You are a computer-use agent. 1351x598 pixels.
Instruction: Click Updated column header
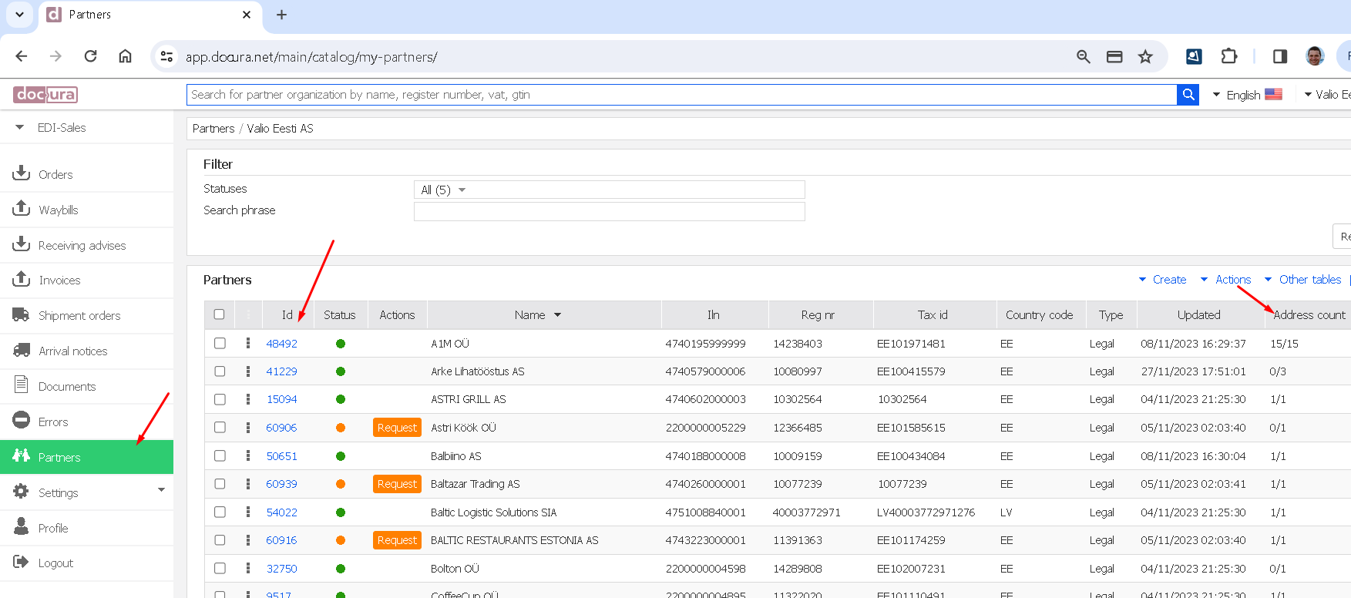[1198, 315]
